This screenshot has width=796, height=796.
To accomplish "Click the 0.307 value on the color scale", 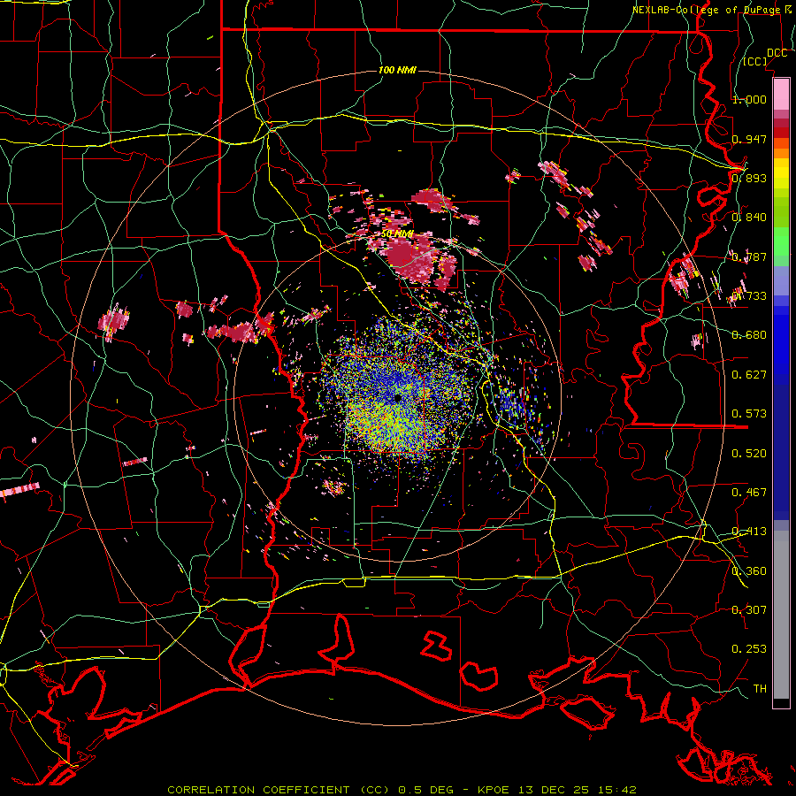I will click(x=749, y=610).
